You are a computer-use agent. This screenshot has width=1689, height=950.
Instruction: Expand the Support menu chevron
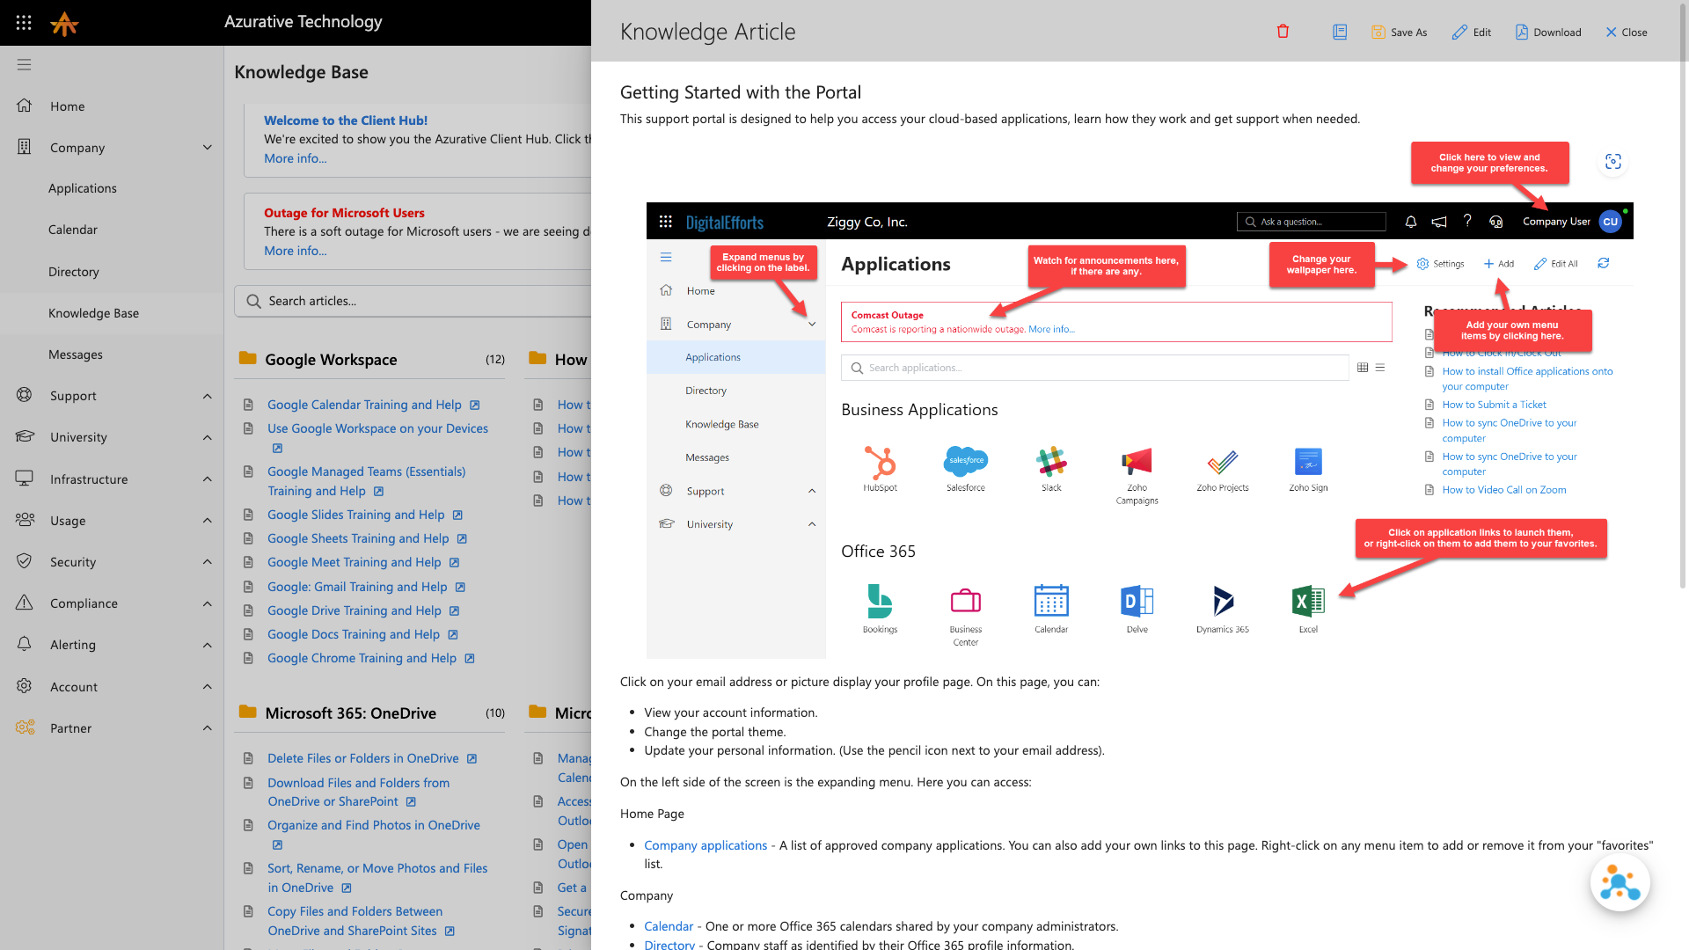[208, 396]
